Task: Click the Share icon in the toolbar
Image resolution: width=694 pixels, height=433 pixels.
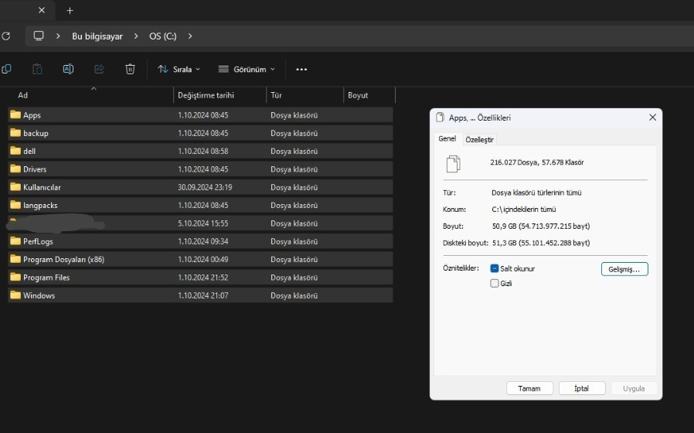Action: coord(99,69)
